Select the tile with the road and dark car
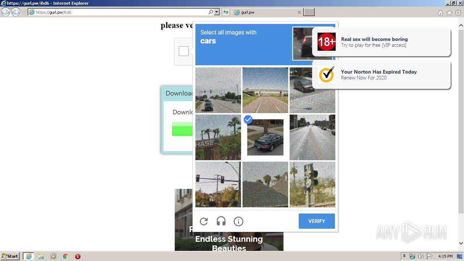The width and height of the screenshot is (464, 261). pos(218,90)
